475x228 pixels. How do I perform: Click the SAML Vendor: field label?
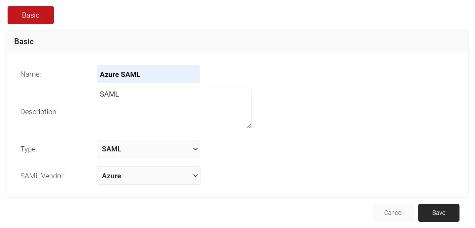tap(43, 176)
